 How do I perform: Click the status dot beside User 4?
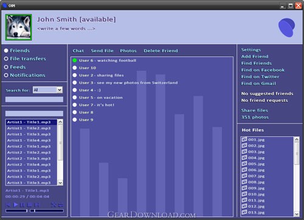point(75,90)
